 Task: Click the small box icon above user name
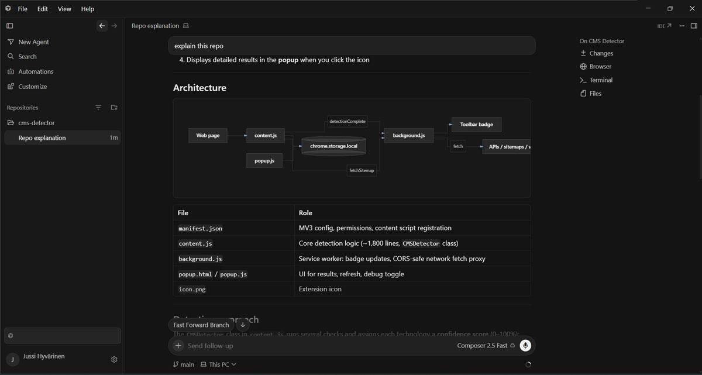coord(11,336)
